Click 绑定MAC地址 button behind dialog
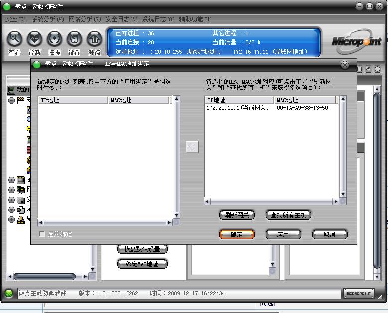The width and height of the screenshot is (388, 313). [142, 264]
